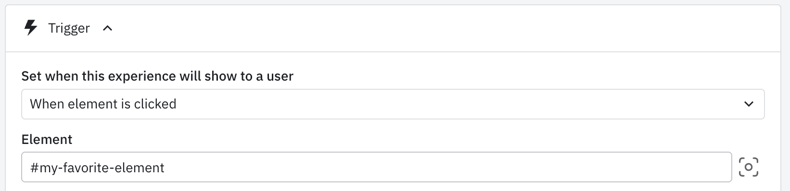Open the element selector target icon
Screen dimensions: 790x191
(x=748, y=167)
